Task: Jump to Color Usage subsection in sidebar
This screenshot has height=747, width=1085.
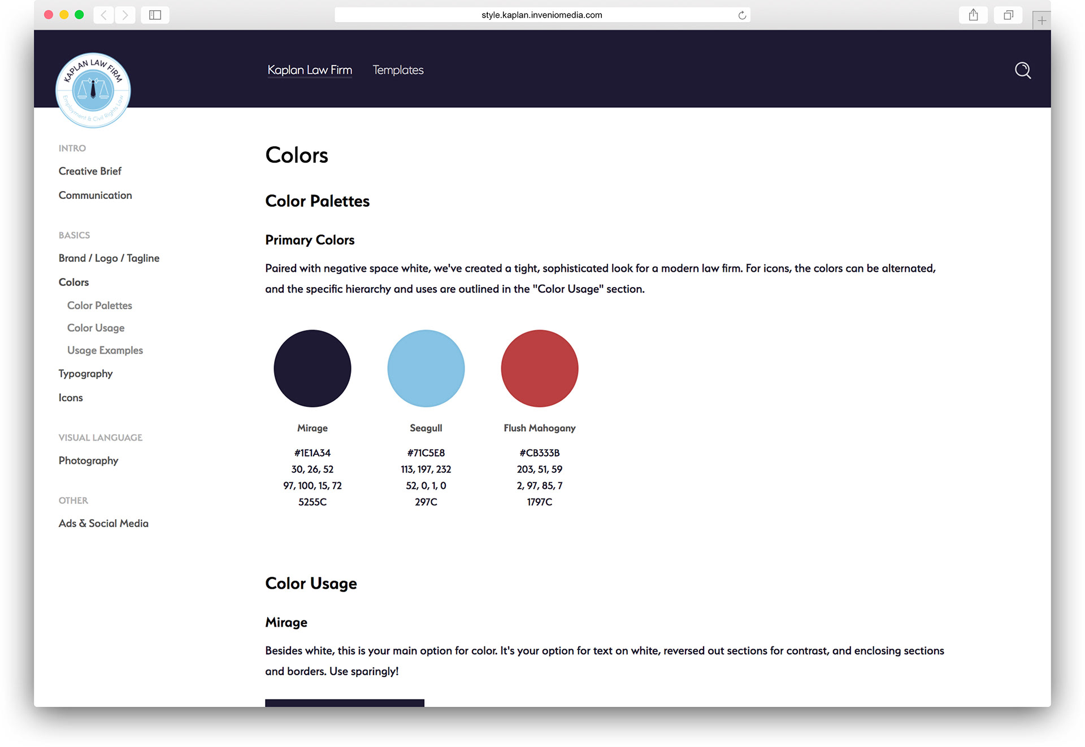Action: pos(96,328)
